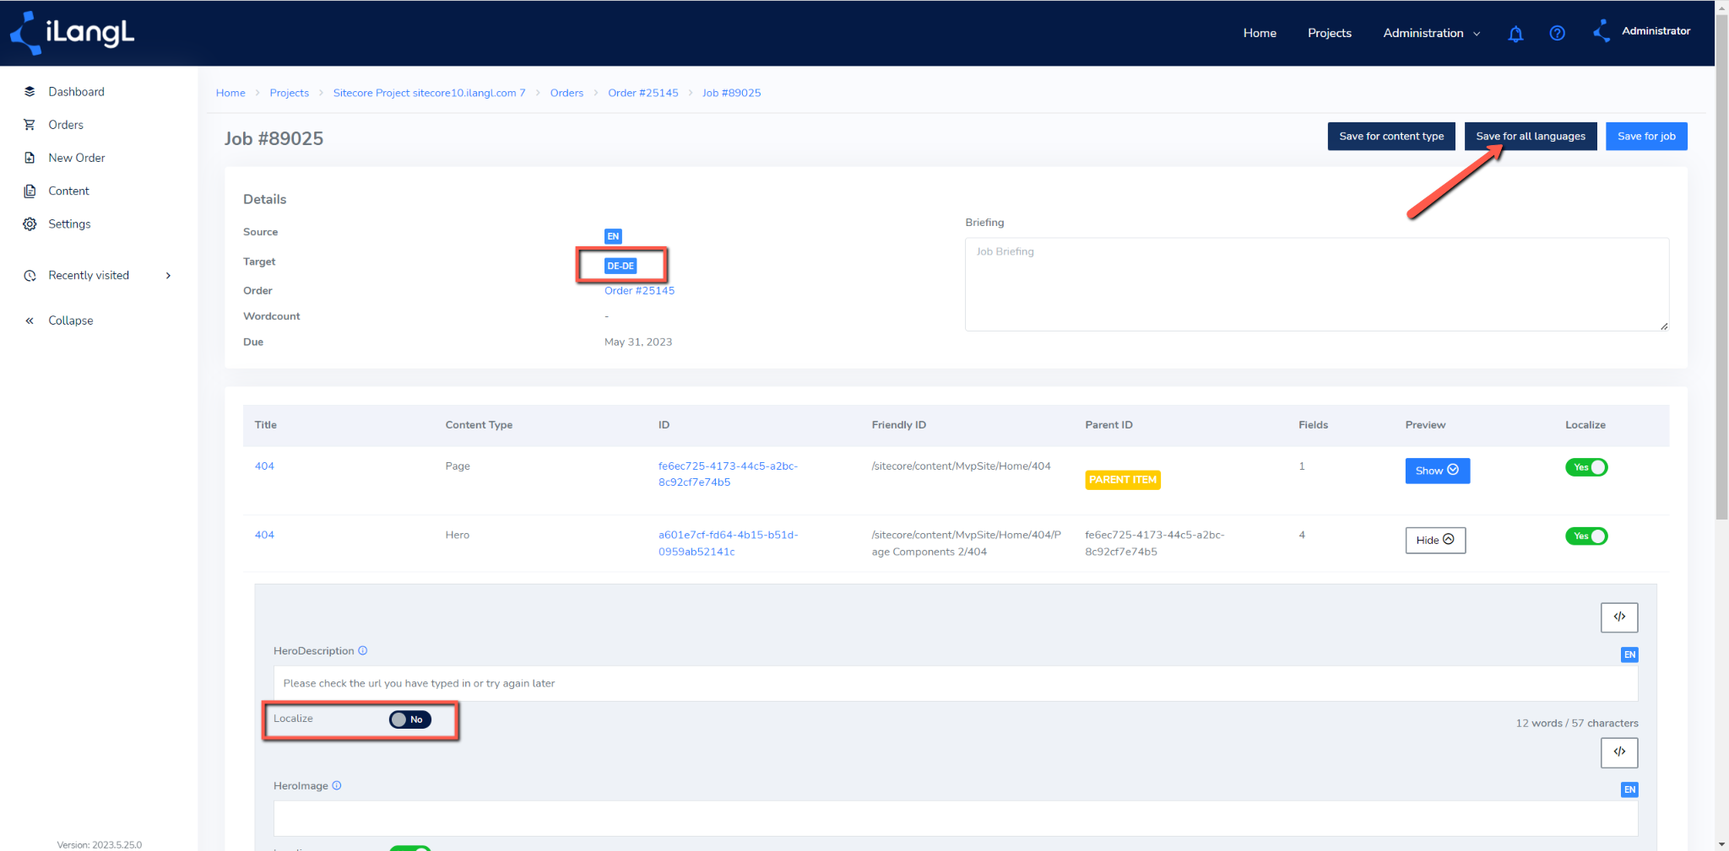
Task: Click the Job Briefing text area
Action: pos(1317,284)
